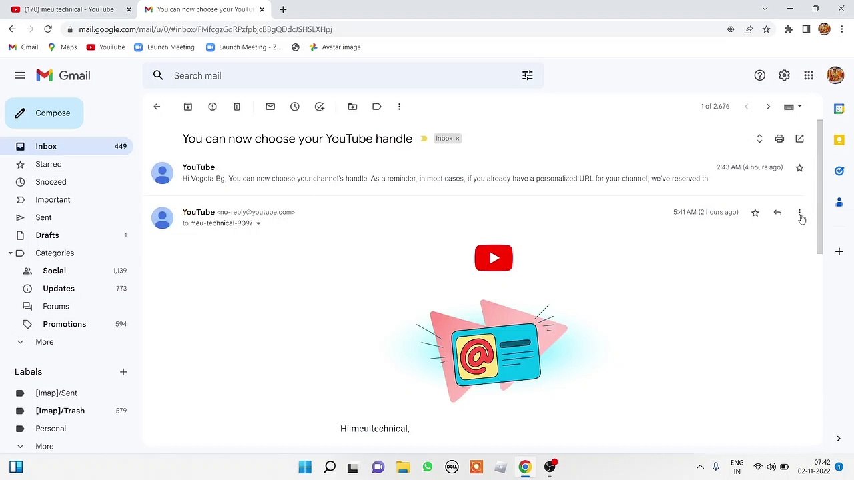Snooze this email with clock icon
The image size is (854, 480).
point(295,107)
